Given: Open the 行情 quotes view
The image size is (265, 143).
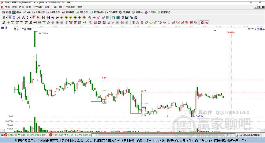Looking at the screenshot, I should 6,12.
